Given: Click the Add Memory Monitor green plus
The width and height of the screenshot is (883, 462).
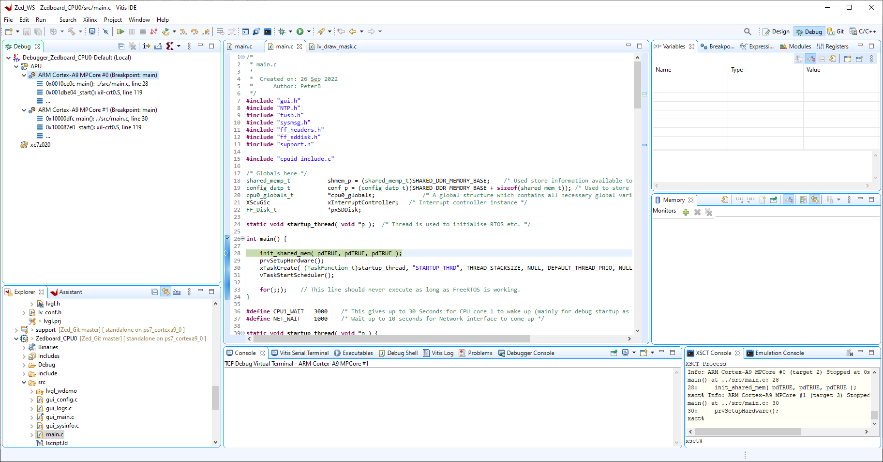Looking at the screenshot, I should click(x=686, y=212).
